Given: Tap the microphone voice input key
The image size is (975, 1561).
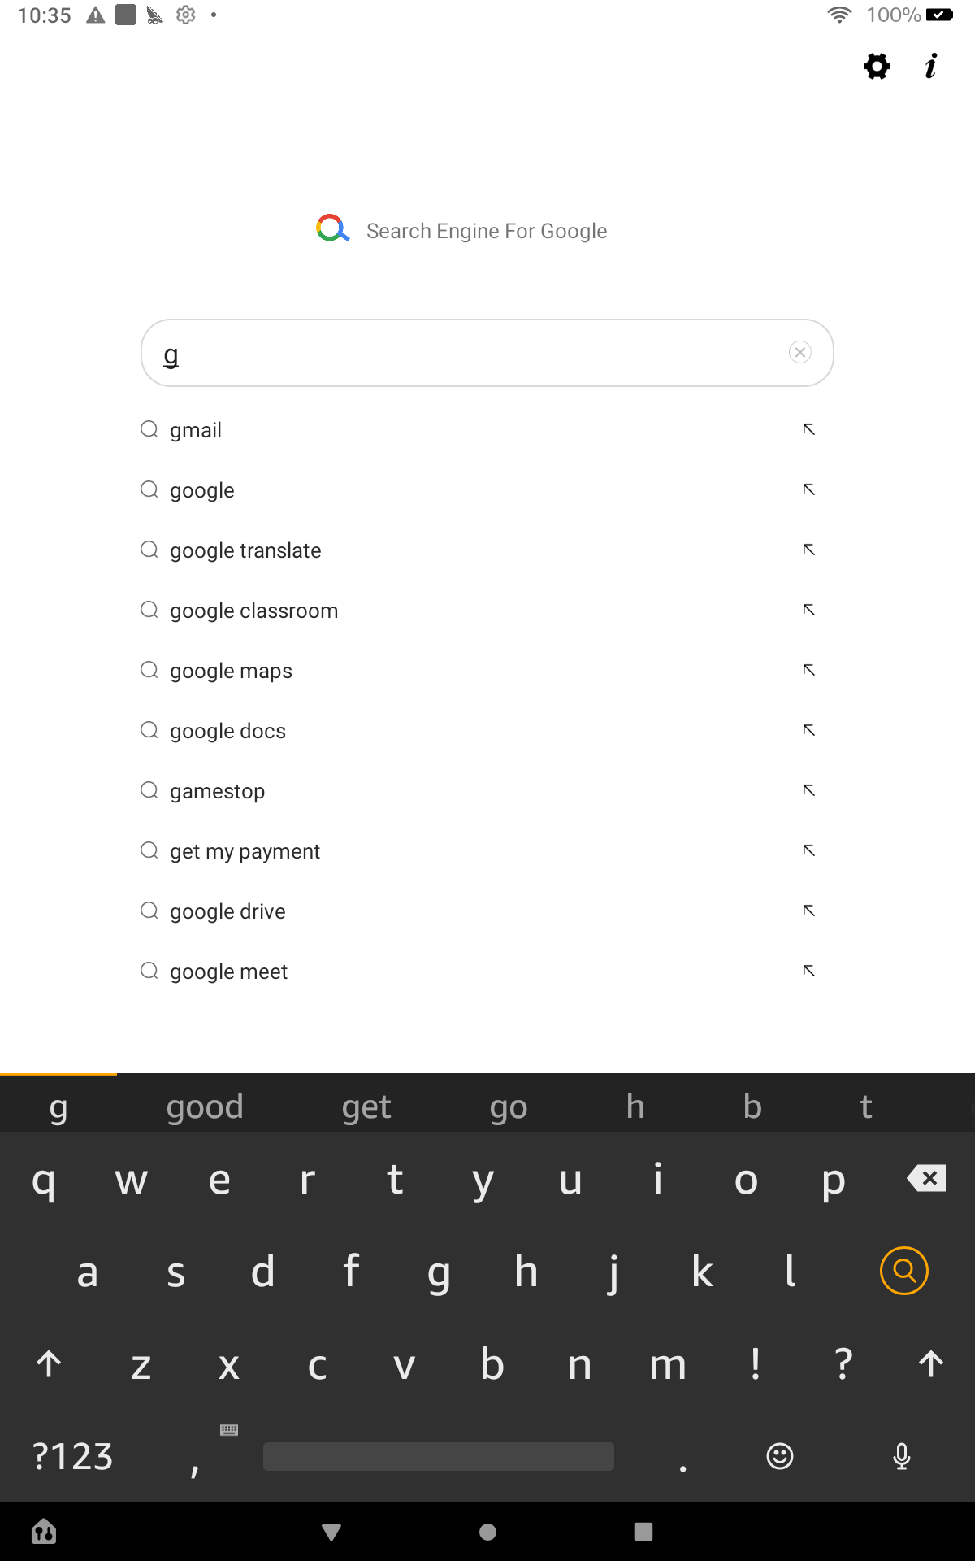Looking at the screenshot, I should point(901,1456).
